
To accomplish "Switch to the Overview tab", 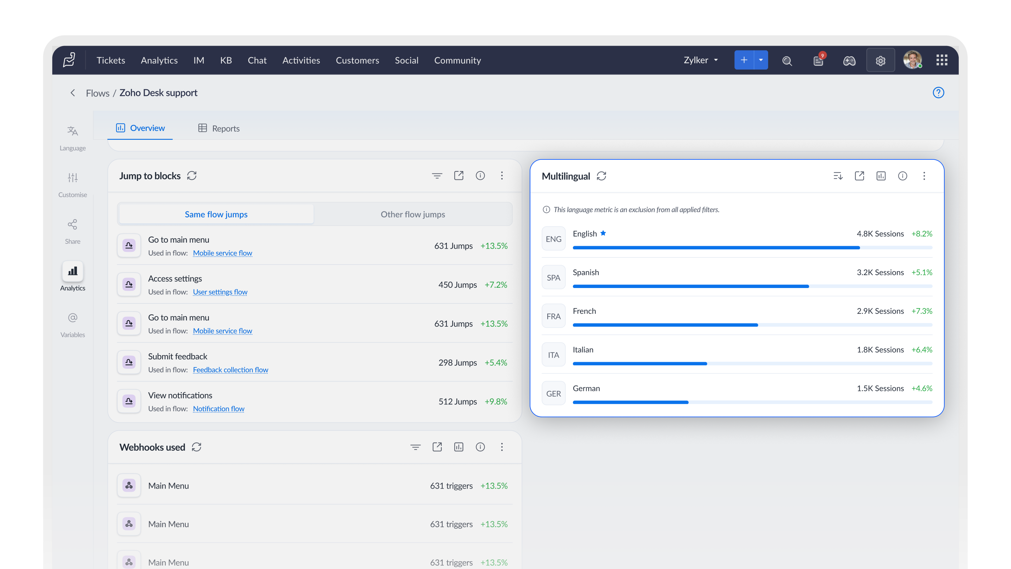I will (x=140, y=128).
